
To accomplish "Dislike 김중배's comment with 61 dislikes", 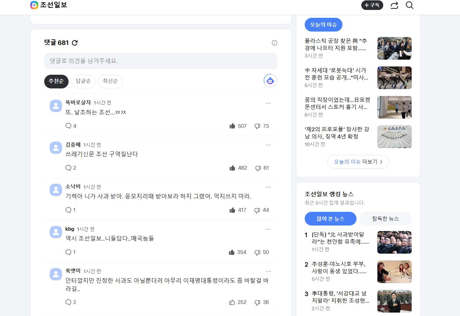I will (x=262, y=168).
